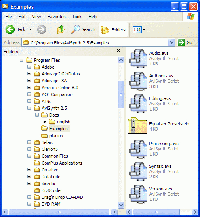200x217 pixels.
Task: Click the Syntax.avs script icon
Action: [138, 171]
